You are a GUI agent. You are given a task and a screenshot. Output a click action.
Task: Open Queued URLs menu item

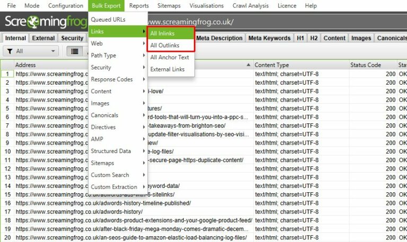pyautogui.click(x=108, y=20)
